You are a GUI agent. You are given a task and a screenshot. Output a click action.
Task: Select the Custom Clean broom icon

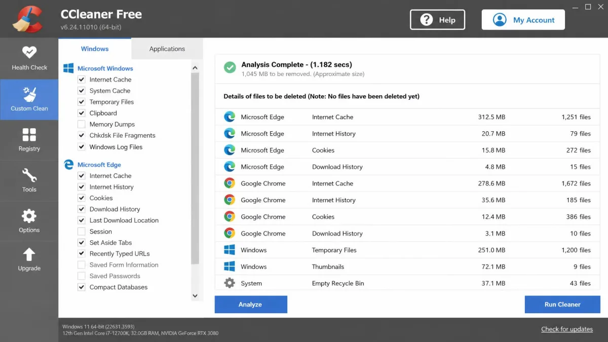(x=29, y=94)
